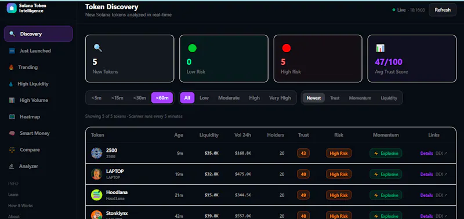Select the <30m age filter
Viewport: 464px width, 219px height.
[139, 98]
